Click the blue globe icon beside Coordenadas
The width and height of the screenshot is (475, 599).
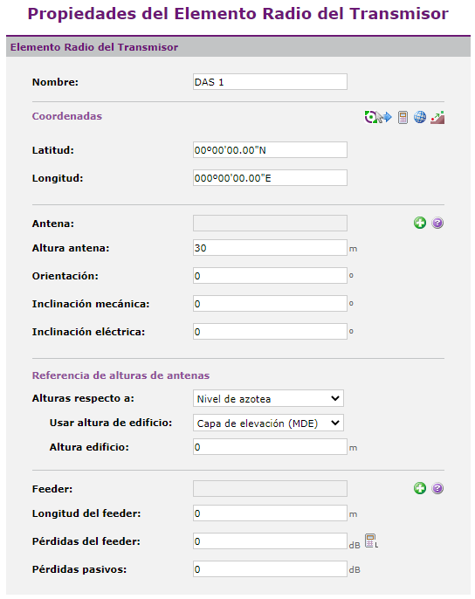pos(420,117)
